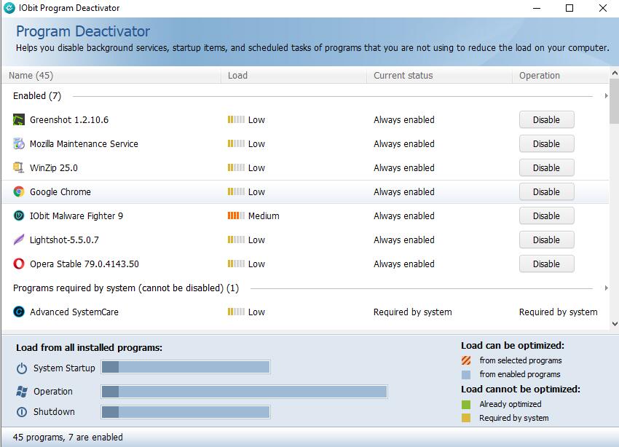
Task: Collapse the Programs required by system group
Action: coord(606,288)
